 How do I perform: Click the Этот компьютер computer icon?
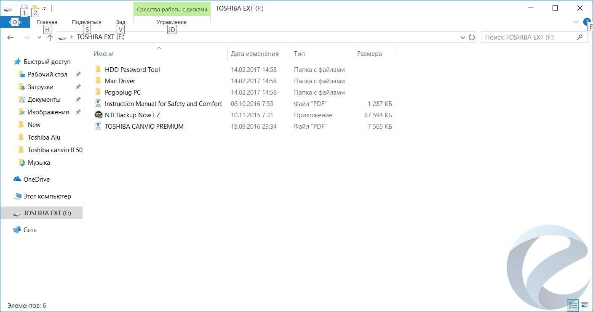17,196
